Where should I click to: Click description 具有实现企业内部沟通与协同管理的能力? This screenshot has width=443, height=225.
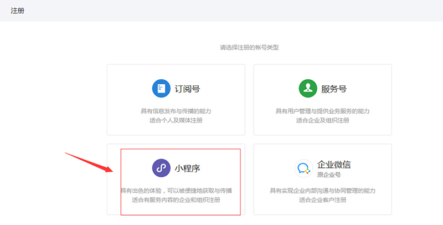(322, 191)
